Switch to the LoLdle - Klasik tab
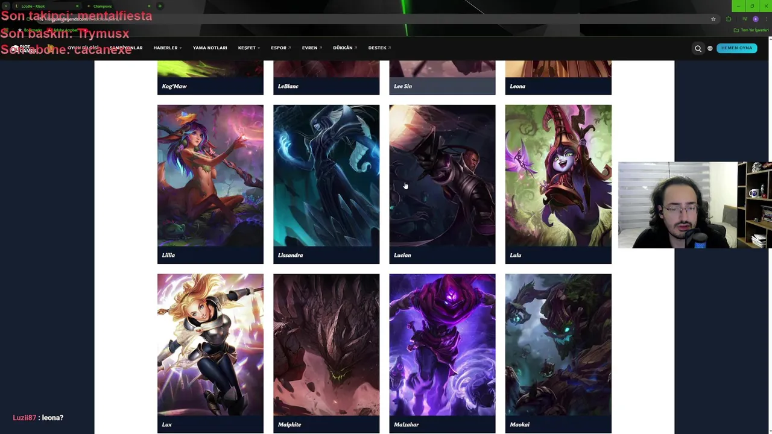This screenshot has width=772, height=434. (47, 6)
